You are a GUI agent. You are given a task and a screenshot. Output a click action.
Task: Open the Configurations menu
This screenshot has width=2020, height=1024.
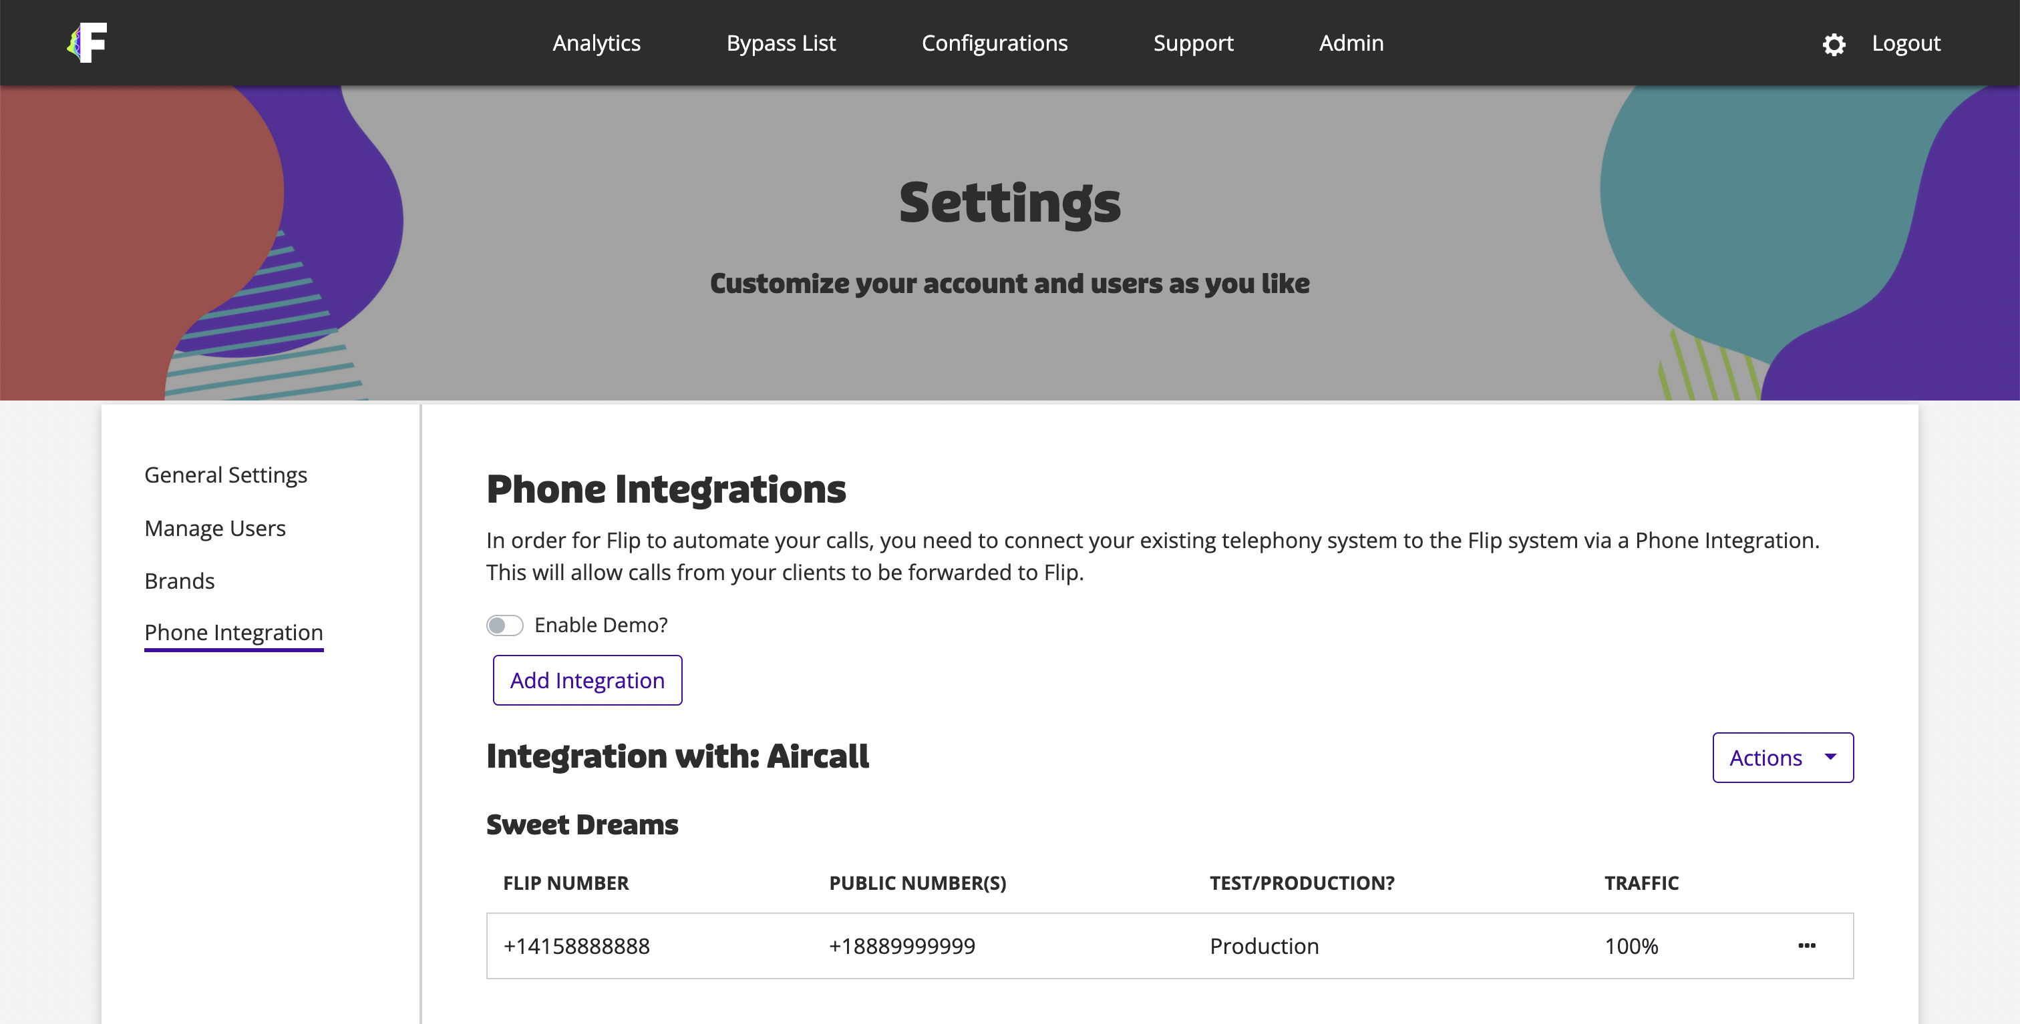pyautogui.click(x=993, y=43)
